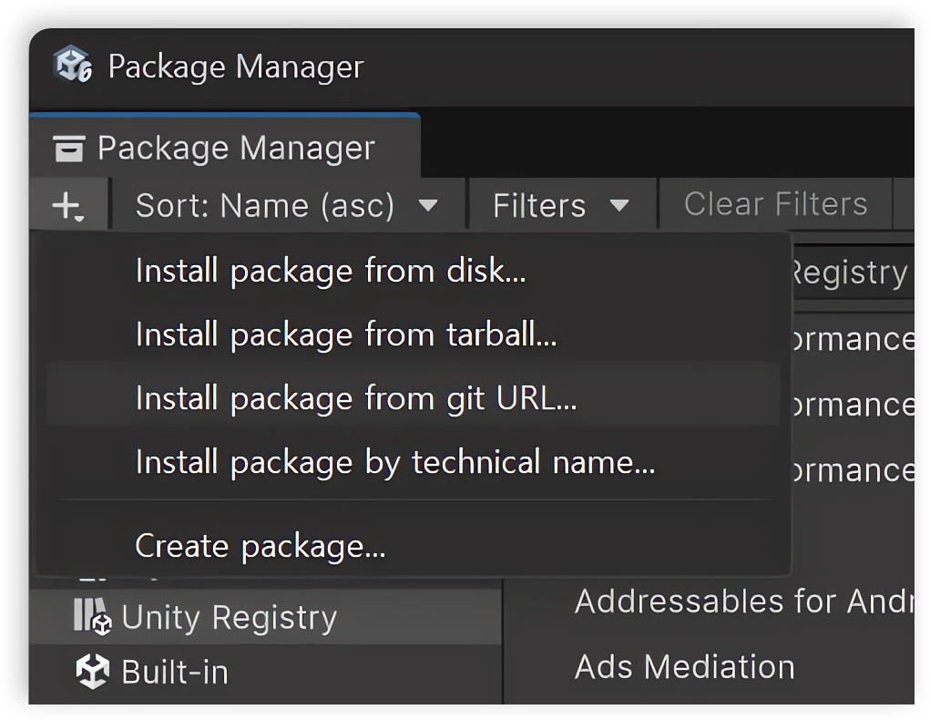Click the Clear Filters button
Screen dimensions: 930x720
776,204
